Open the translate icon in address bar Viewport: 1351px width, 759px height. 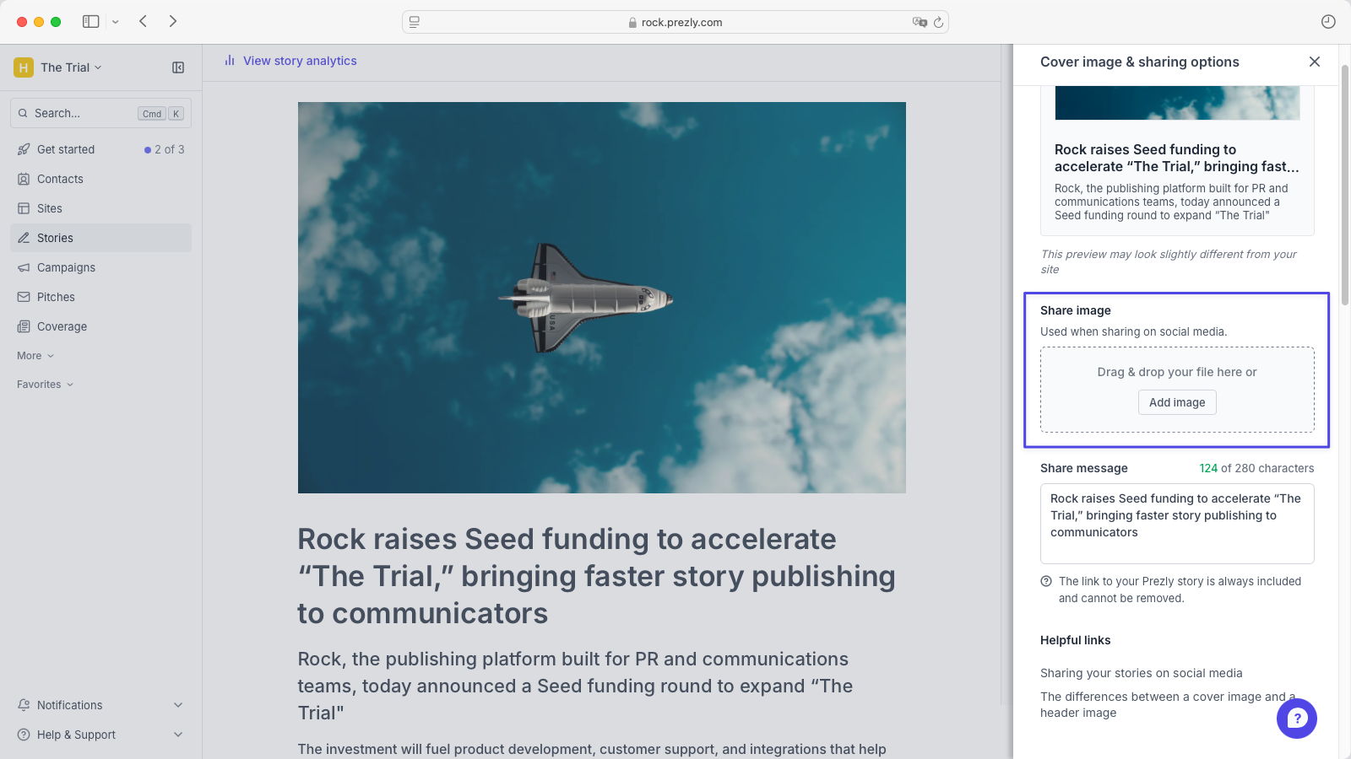920,22
